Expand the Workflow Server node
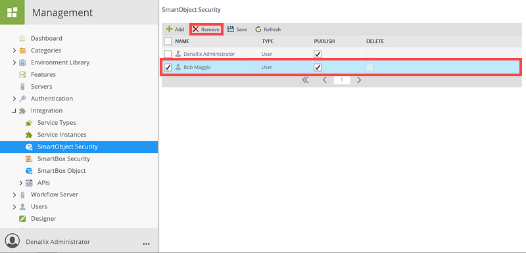 pos(14,195)
